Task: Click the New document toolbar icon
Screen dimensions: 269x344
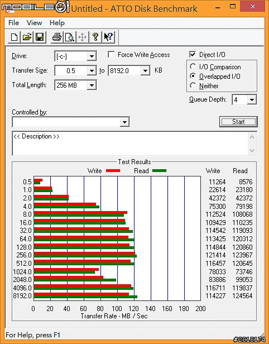Action: click(15, 37)
